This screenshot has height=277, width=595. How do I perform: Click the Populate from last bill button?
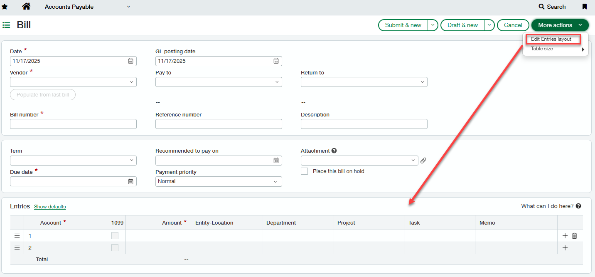tap(43, 95)
